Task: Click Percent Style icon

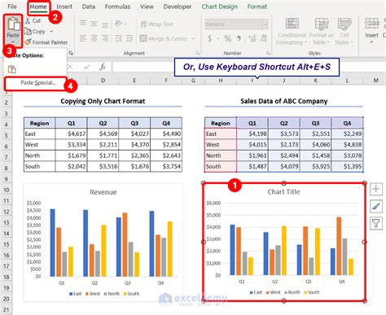Action: click(228, 38)
